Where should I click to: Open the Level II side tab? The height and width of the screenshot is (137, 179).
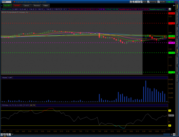point(177,69)
